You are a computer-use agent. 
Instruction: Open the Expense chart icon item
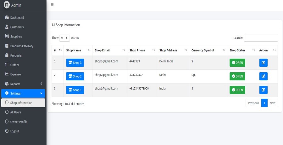point(7,74)
